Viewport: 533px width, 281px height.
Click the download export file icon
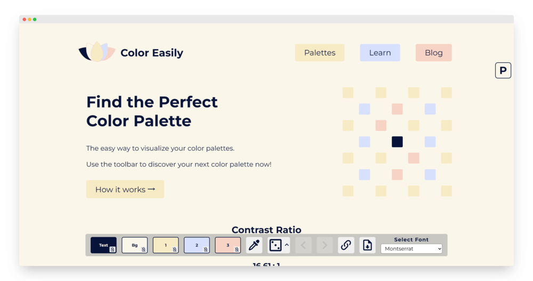(x=367, y=245)
